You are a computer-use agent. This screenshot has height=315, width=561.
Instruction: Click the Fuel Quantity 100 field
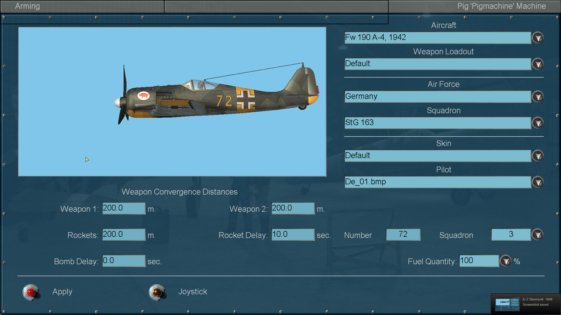click(x=479, y=261)
